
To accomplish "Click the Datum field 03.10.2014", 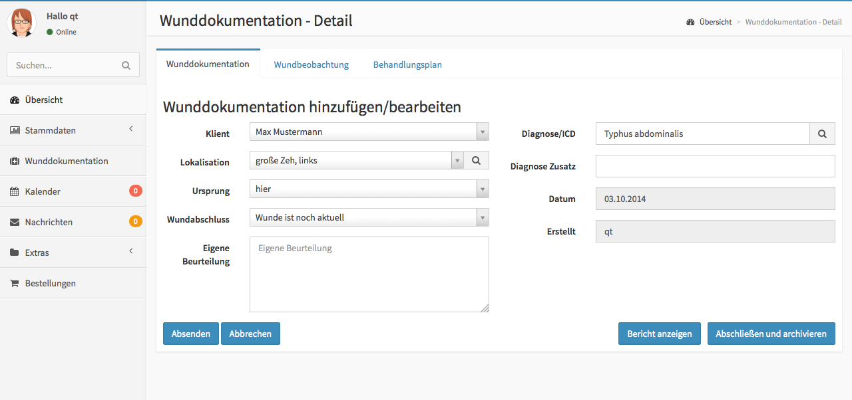I will click(716, 199).
